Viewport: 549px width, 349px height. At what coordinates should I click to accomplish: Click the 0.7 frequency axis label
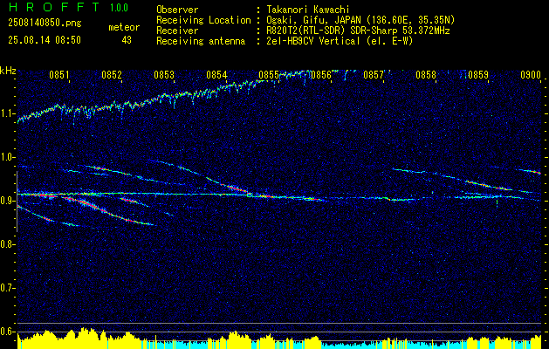pos(7,288)
